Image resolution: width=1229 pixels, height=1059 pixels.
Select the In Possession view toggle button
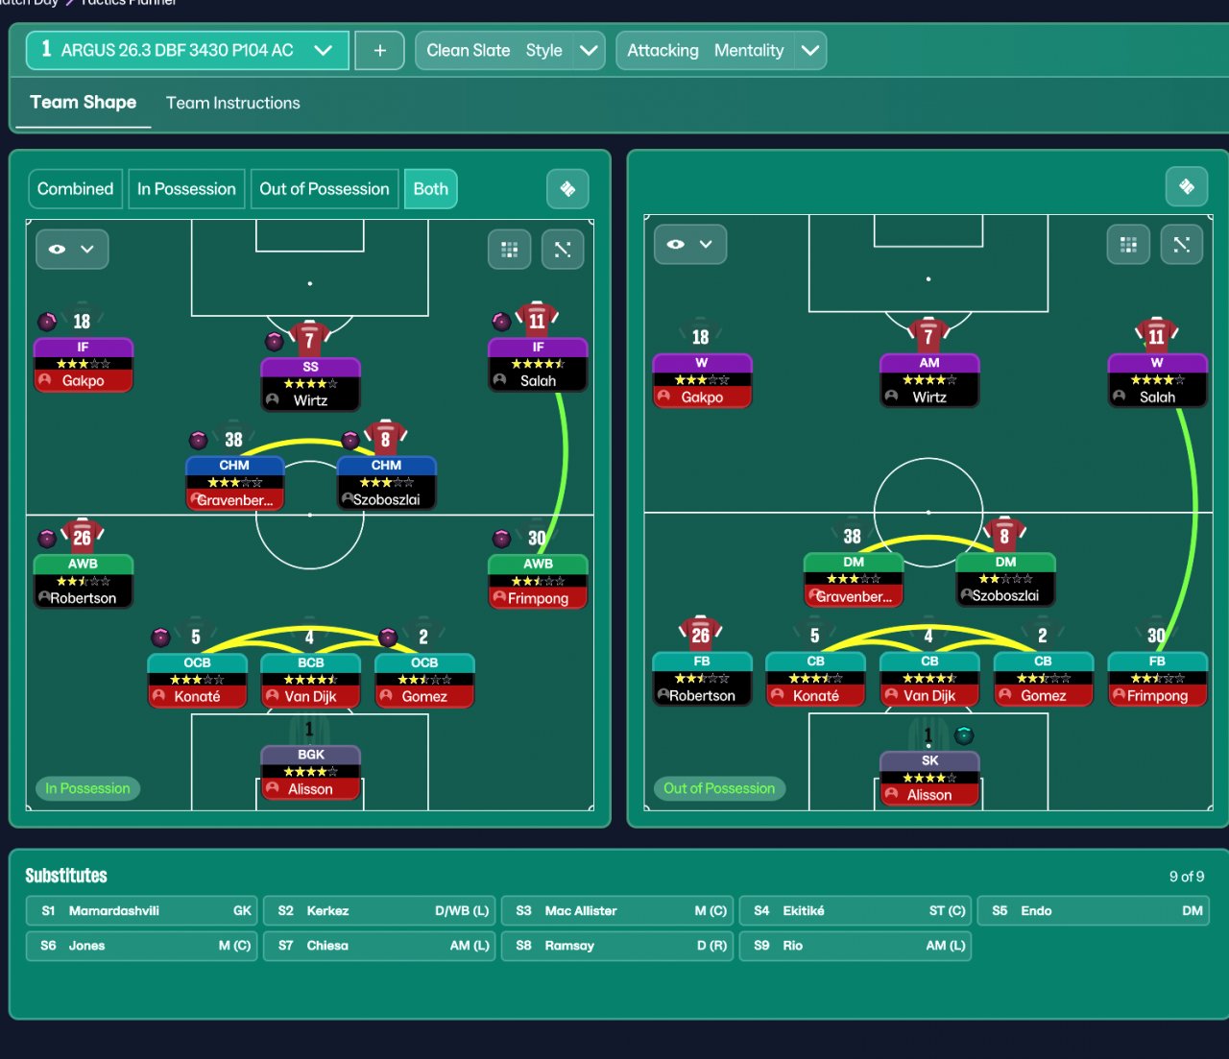(186, 189)
